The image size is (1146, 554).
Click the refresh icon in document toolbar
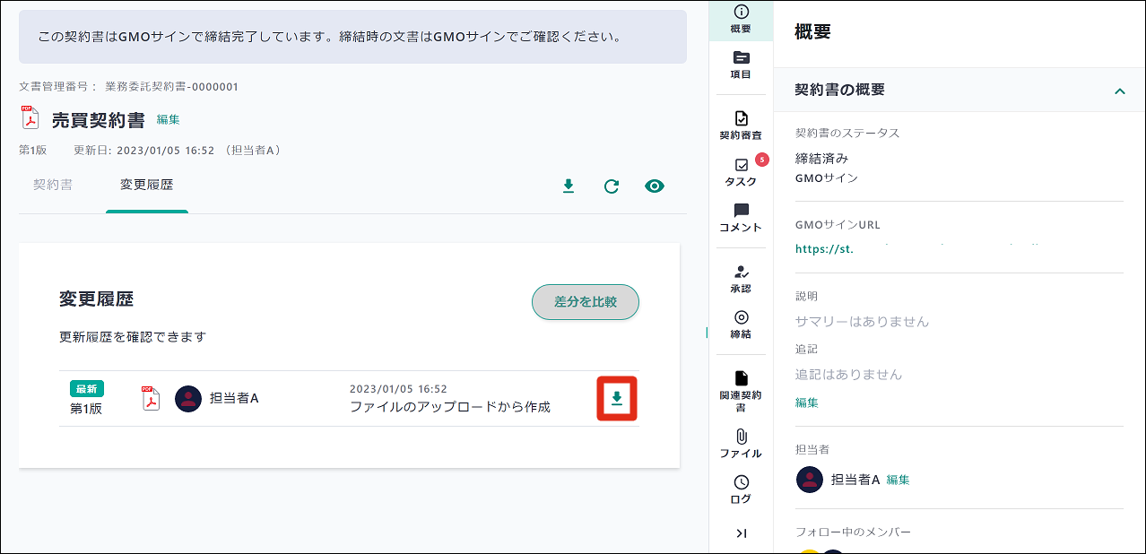pyautogui.click(x=612, y=186)
